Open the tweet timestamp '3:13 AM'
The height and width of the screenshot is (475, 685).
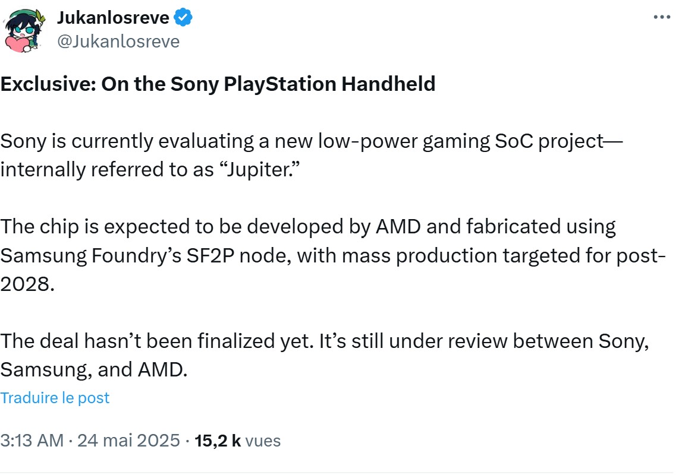coord(33,441)
